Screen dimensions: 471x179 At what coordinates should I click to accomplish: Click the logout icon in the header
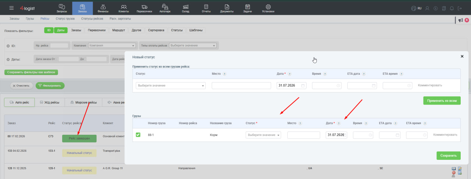click(460, 8)
